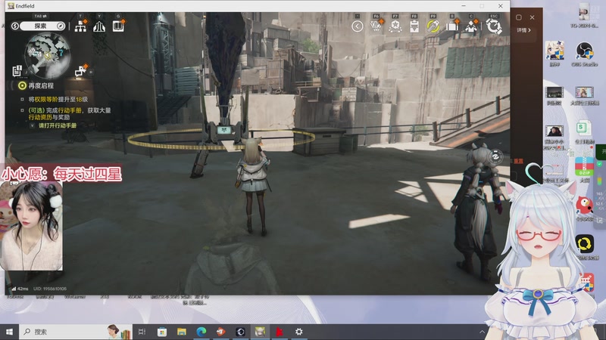
Task: Open Task View on the taskbar
Action: click(142, 332)
